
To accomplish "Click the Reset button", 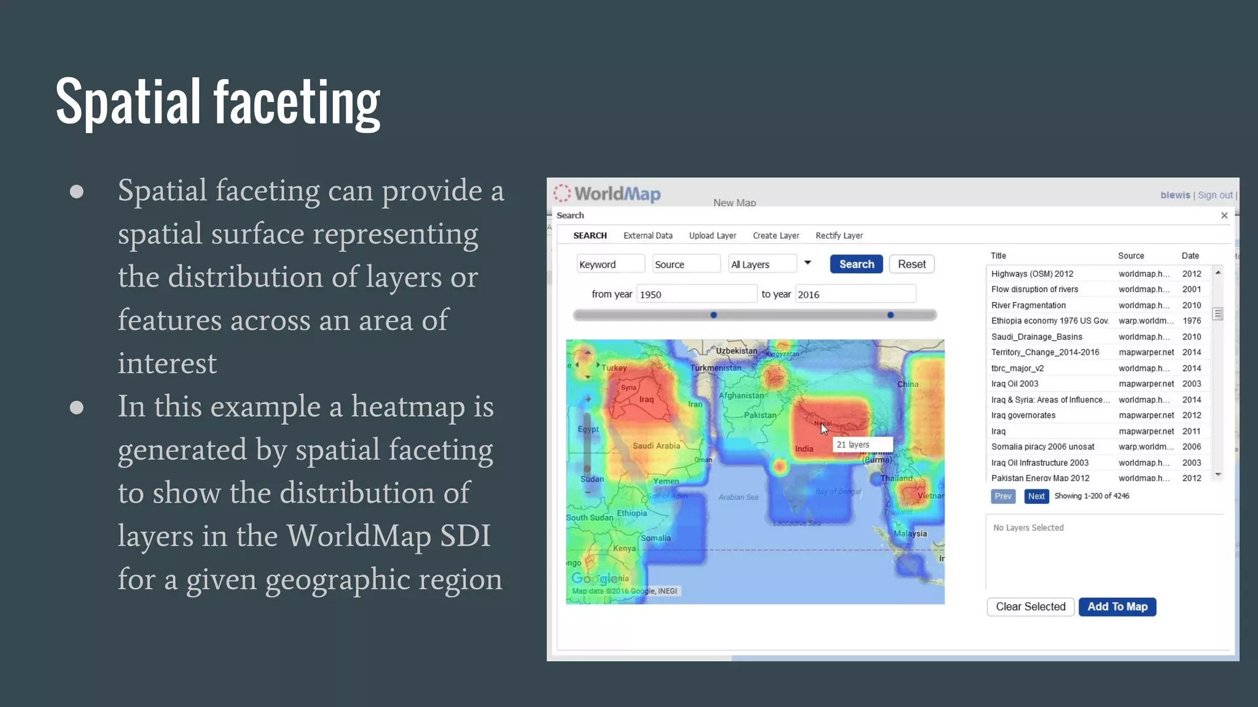I will coord(912,264).
